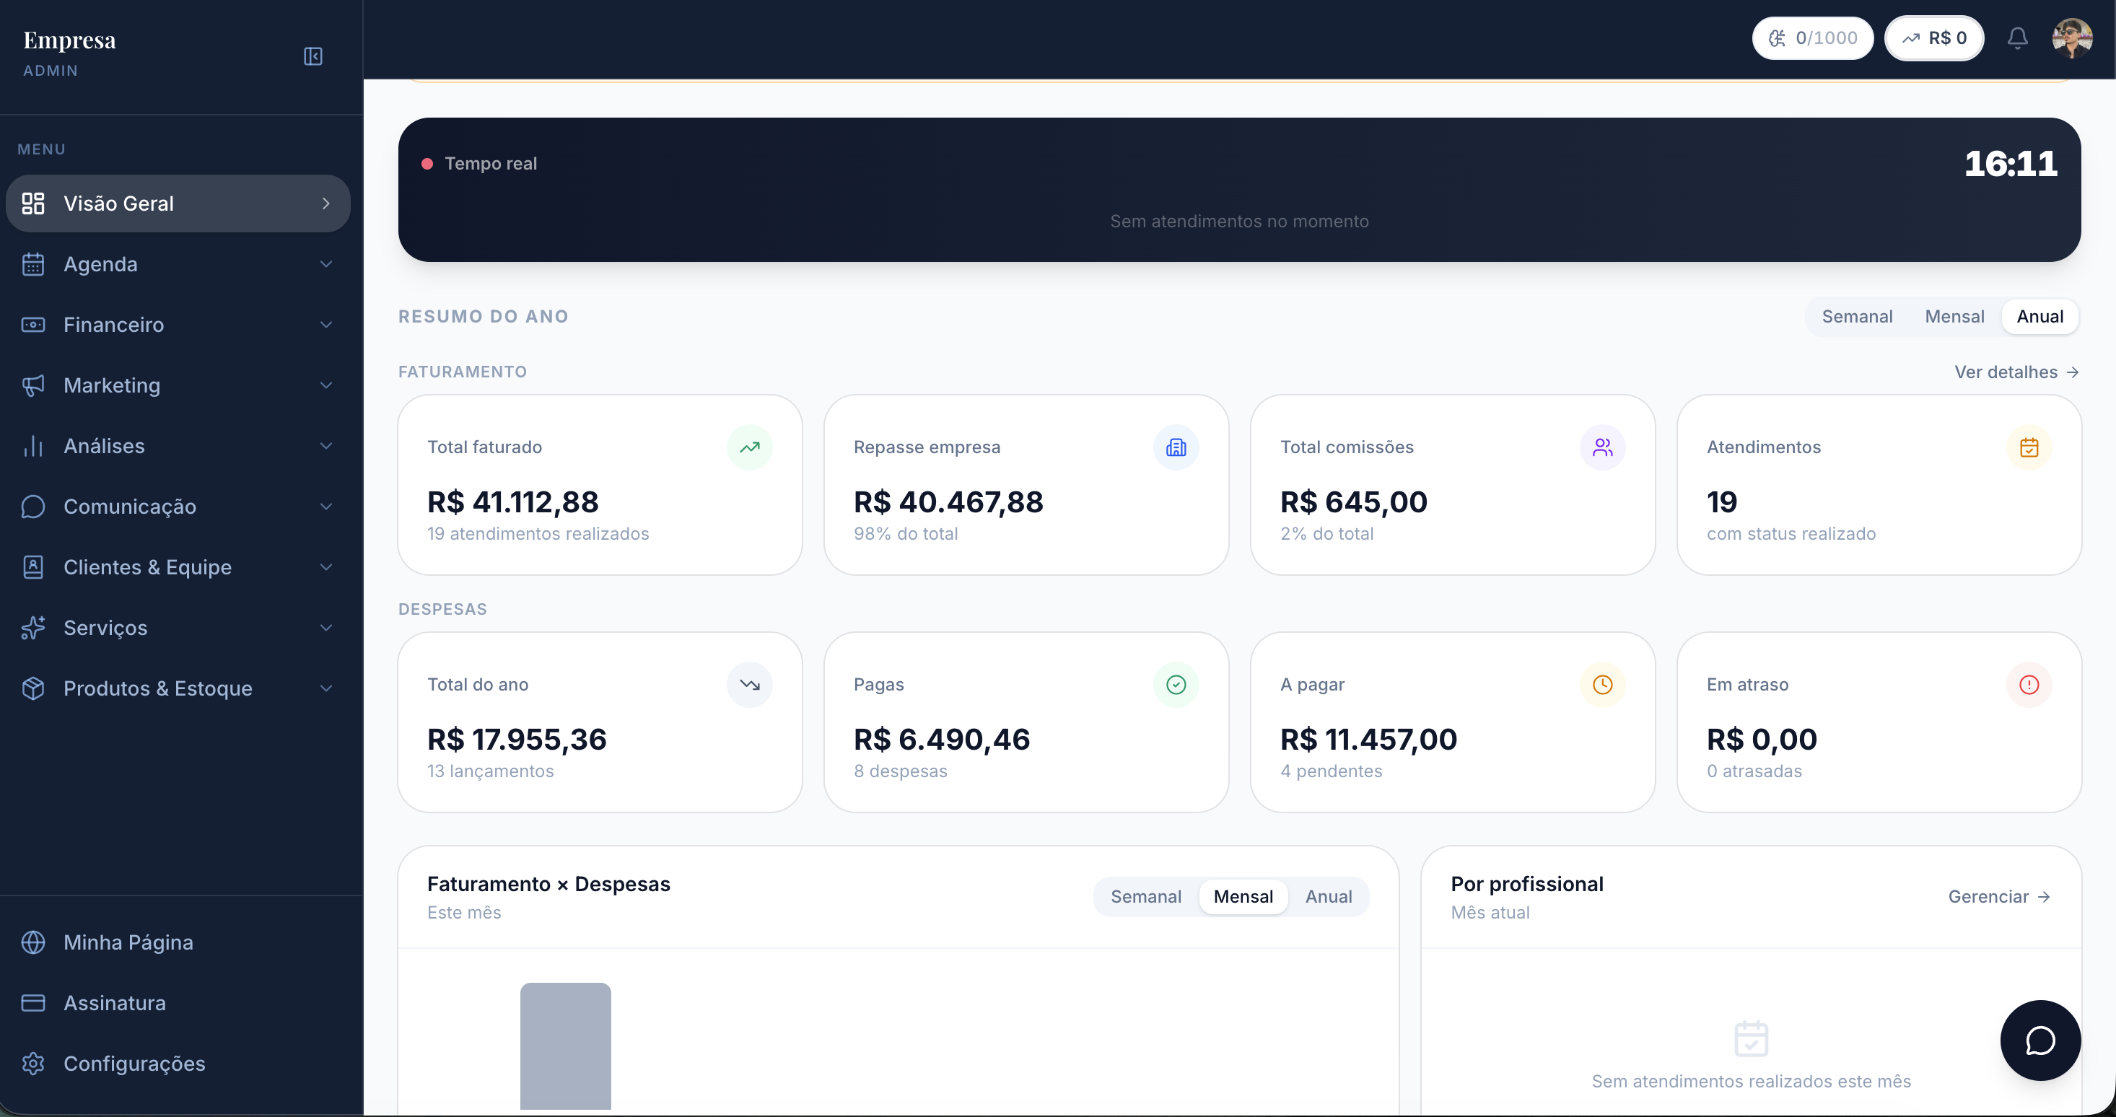Click the Assinatura credit card icon
The width and height of the screenshot is (2116, 1117).
[33, 1003]
